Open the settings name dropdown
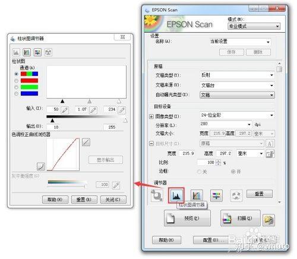The height and width of the screenshot is (259, 297). coord(240,42)
